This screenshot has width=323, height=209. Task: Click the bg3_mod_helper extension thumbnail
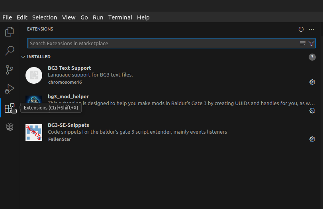point(34,100)
